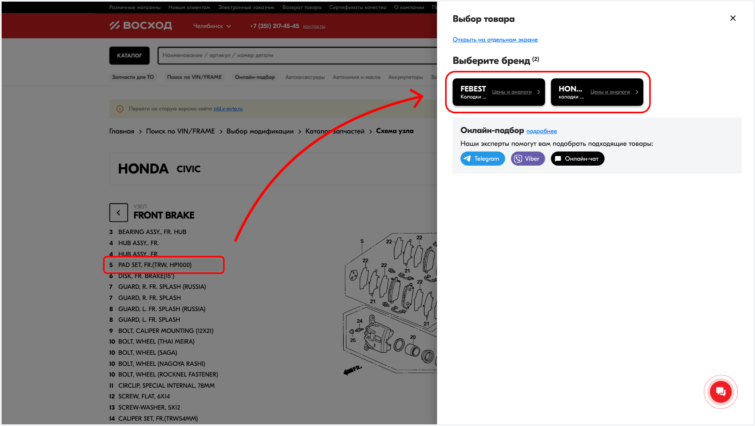Click the Восход logo
The image size is (755, 426).
[x=141, y=26]
